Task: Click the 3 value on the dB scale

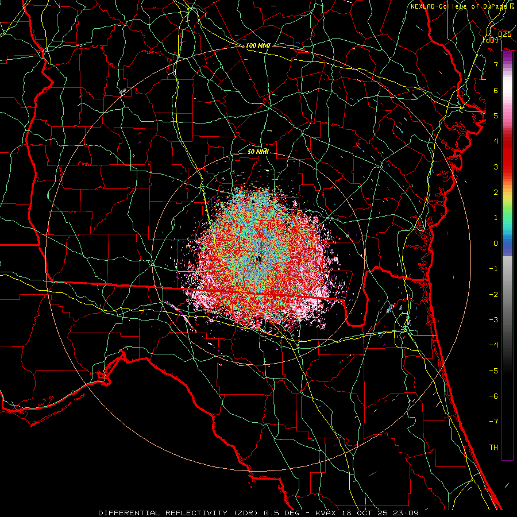Action: point(496,167)
